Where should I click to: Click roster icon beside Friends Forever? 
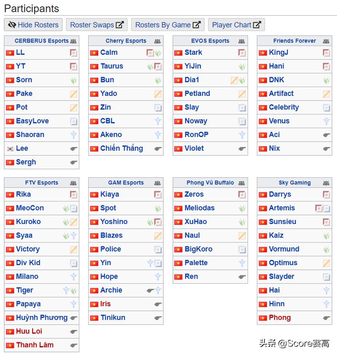[x=326, y=41]
